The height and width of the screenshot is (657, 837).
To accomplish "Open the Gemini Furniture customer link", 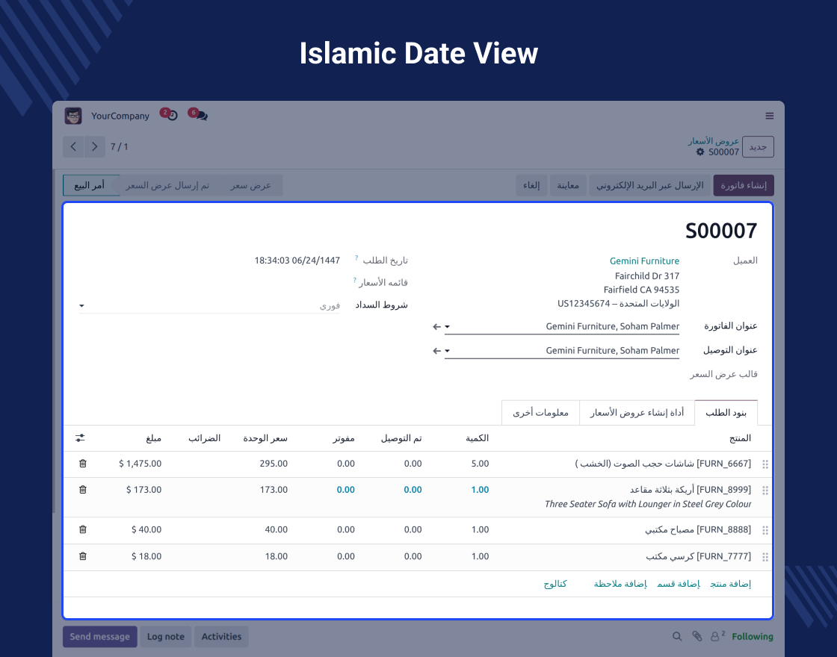I will [x=644, y=261].
